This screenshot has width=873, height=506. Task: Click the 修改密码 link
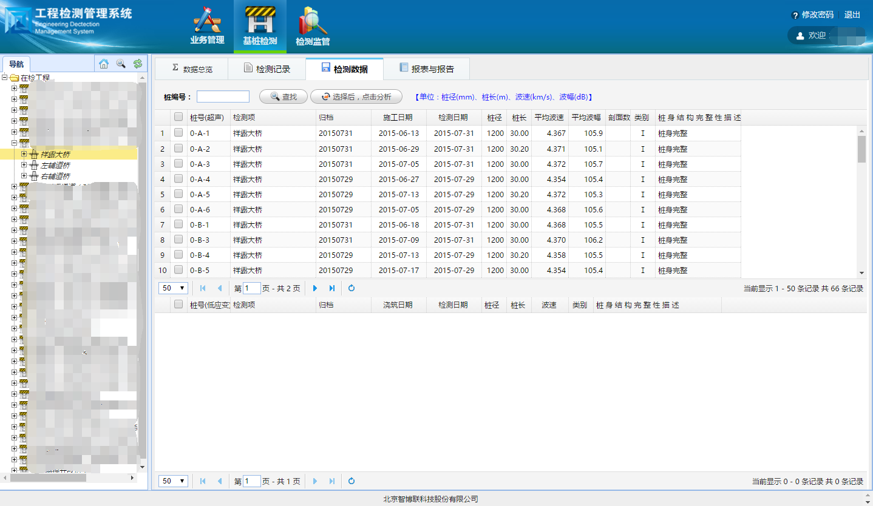817,15
